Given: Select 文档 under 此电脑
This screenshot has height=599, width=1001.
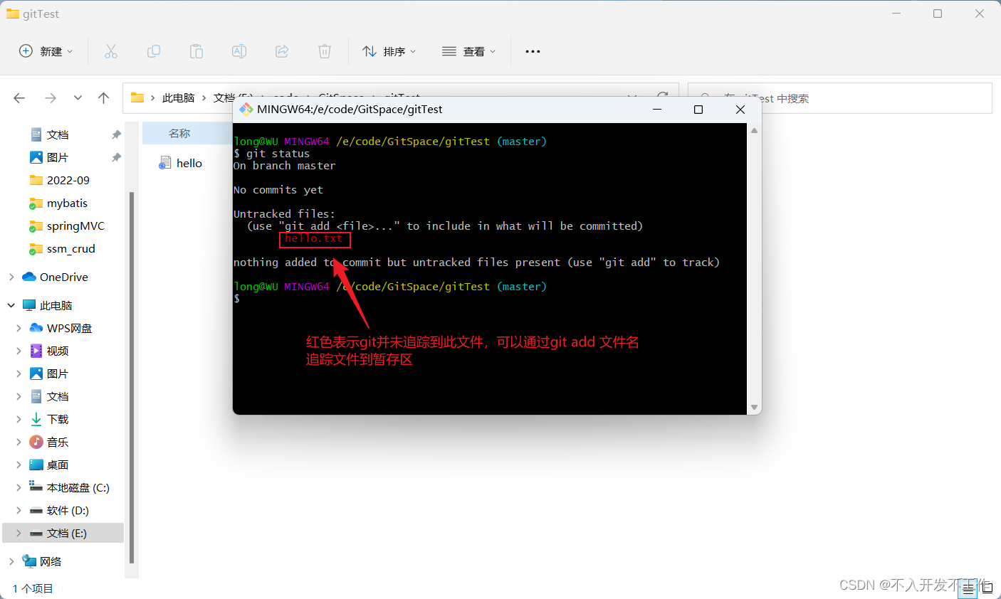Looking at the screenshot, I should point(58,396).
